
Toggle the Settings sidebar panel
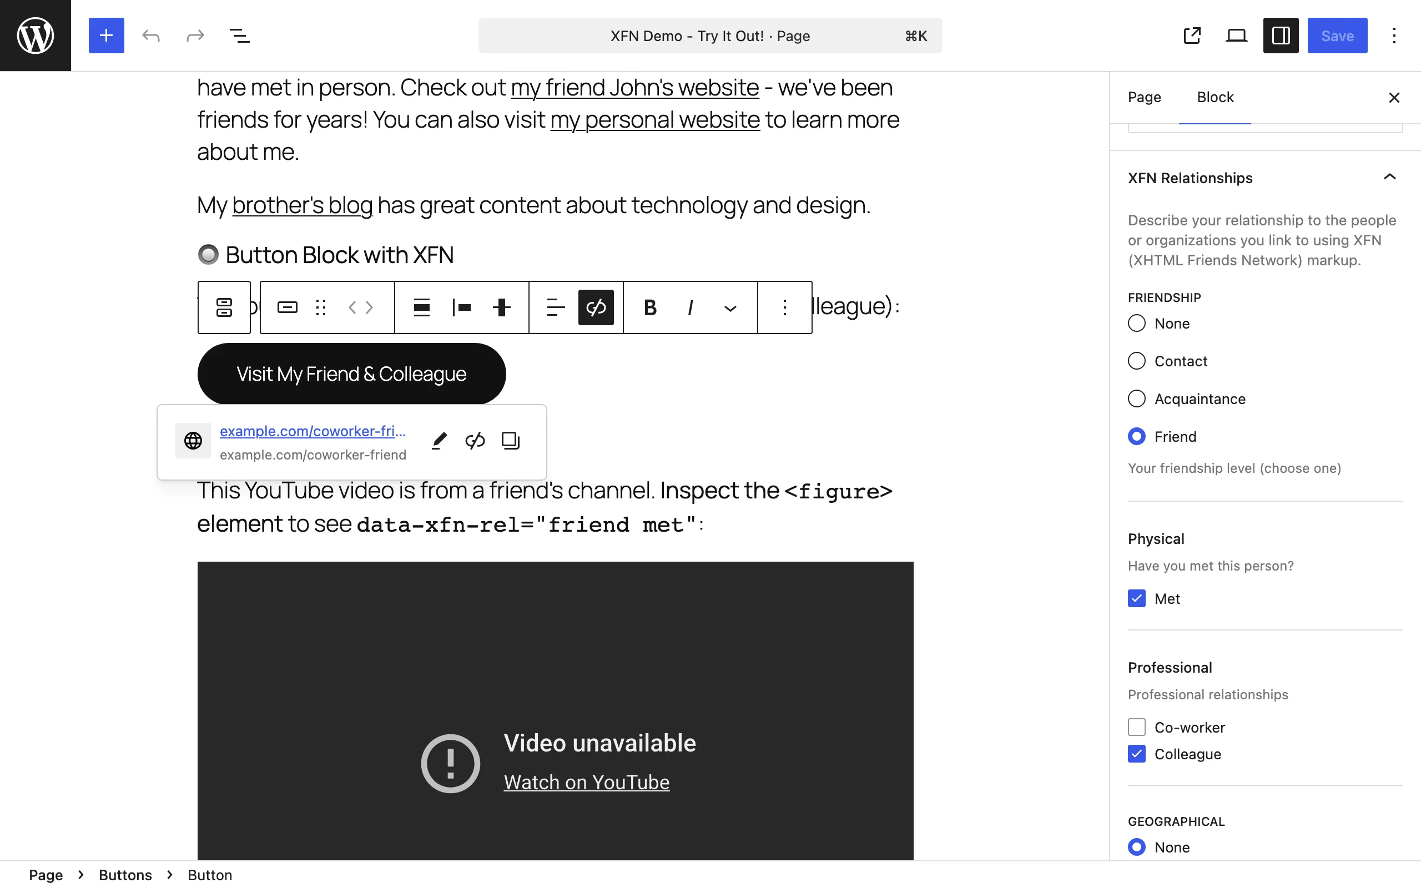pos(1281,36)
